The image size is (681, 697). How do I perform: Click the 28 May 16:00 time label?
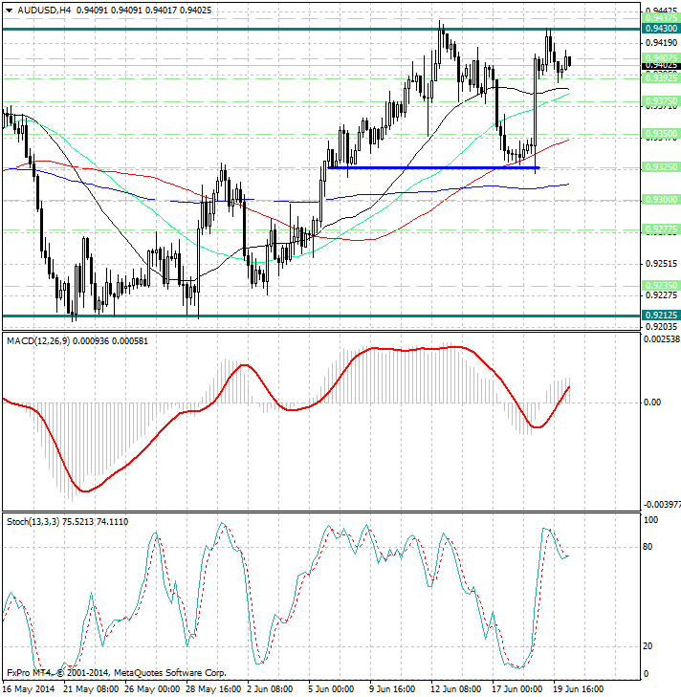213,689
